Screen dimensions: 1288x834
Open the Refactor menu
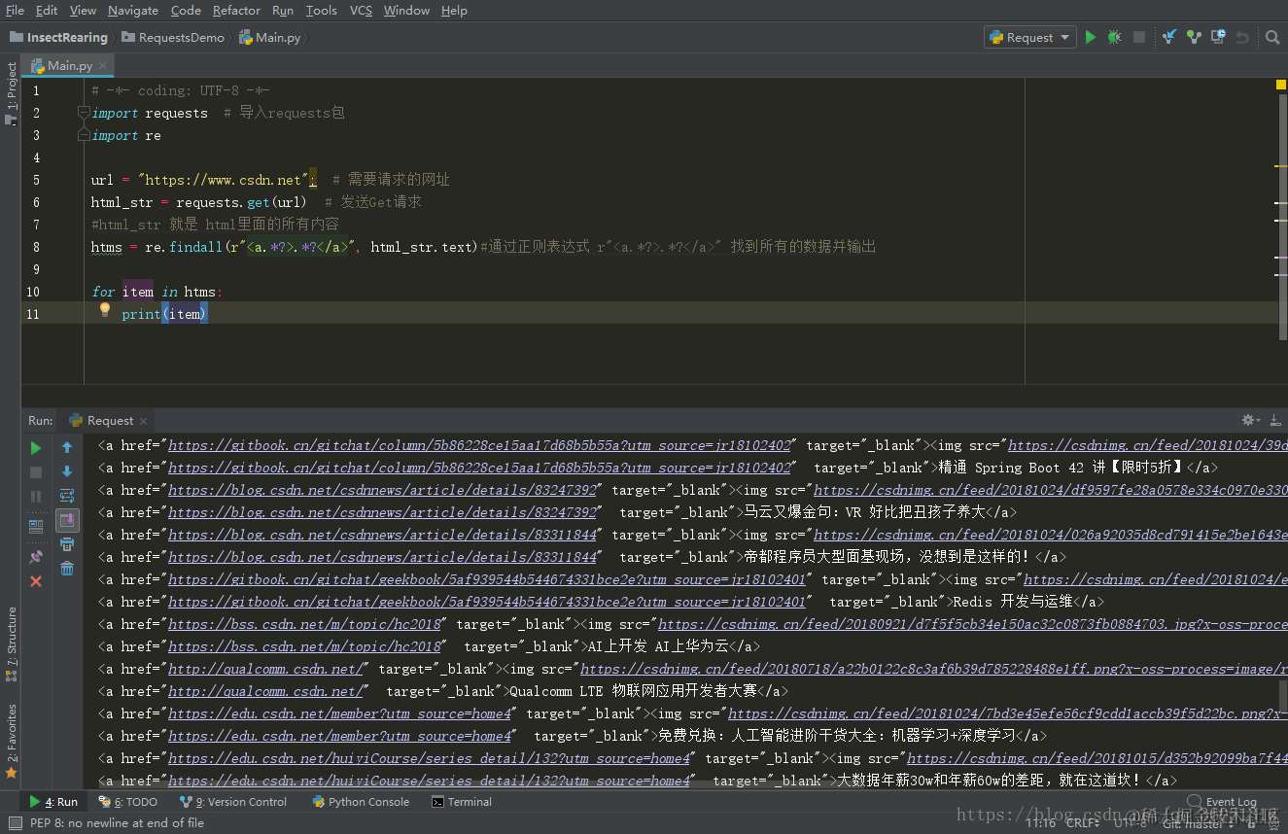236,11
